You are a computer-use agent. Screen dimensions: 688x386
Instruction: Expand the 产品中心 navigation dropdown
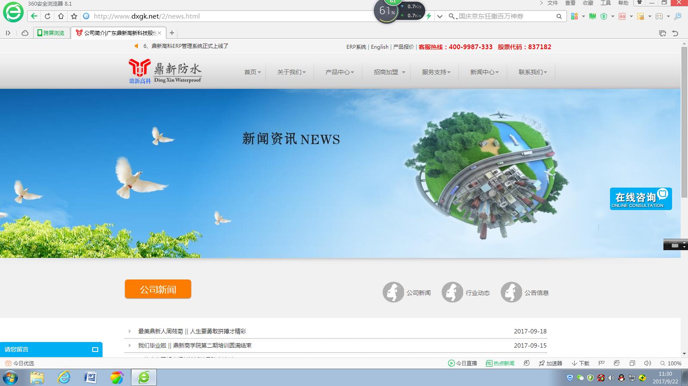[339, 72]
